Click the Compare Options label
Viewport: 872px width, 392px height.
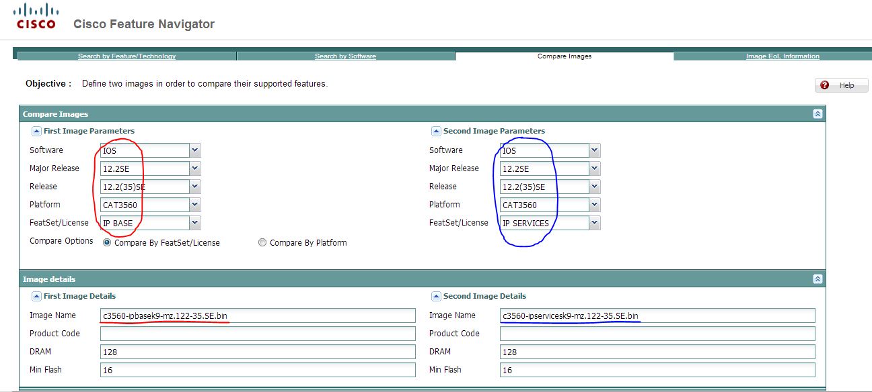[61, 241]
